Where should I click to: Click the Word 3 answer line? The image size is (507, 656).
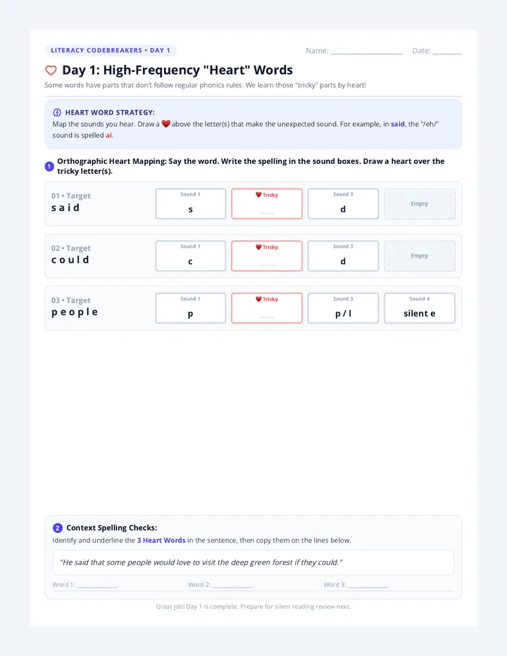[x=368, y=585]
